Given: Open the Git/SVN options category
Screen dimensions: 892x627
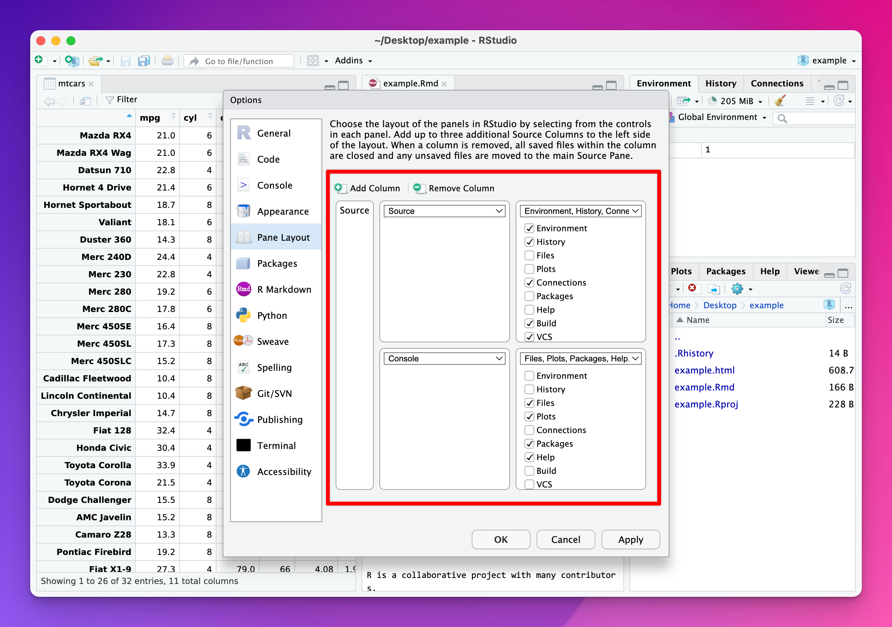Looking at the screenshot, I should [276, 393].
